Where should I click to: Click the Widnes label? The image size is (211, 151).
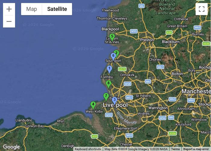(143, 114)
